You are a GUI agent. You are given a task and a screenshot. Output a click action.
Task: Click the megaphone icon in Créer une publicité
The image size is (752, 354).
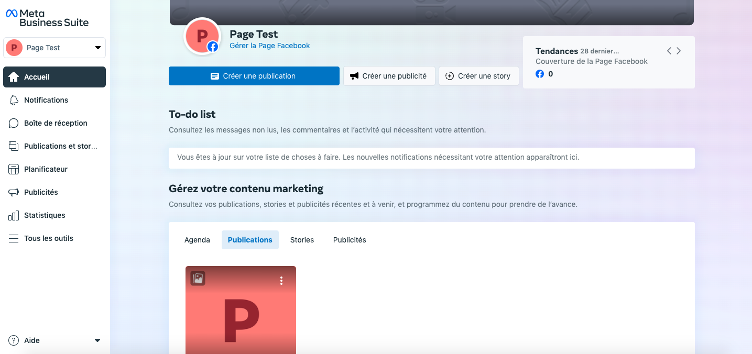click(355, 76)
